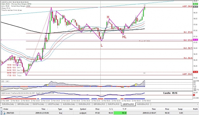Click the T / P column header
Viewport: 199px width, 115px height.
[124, 109]
